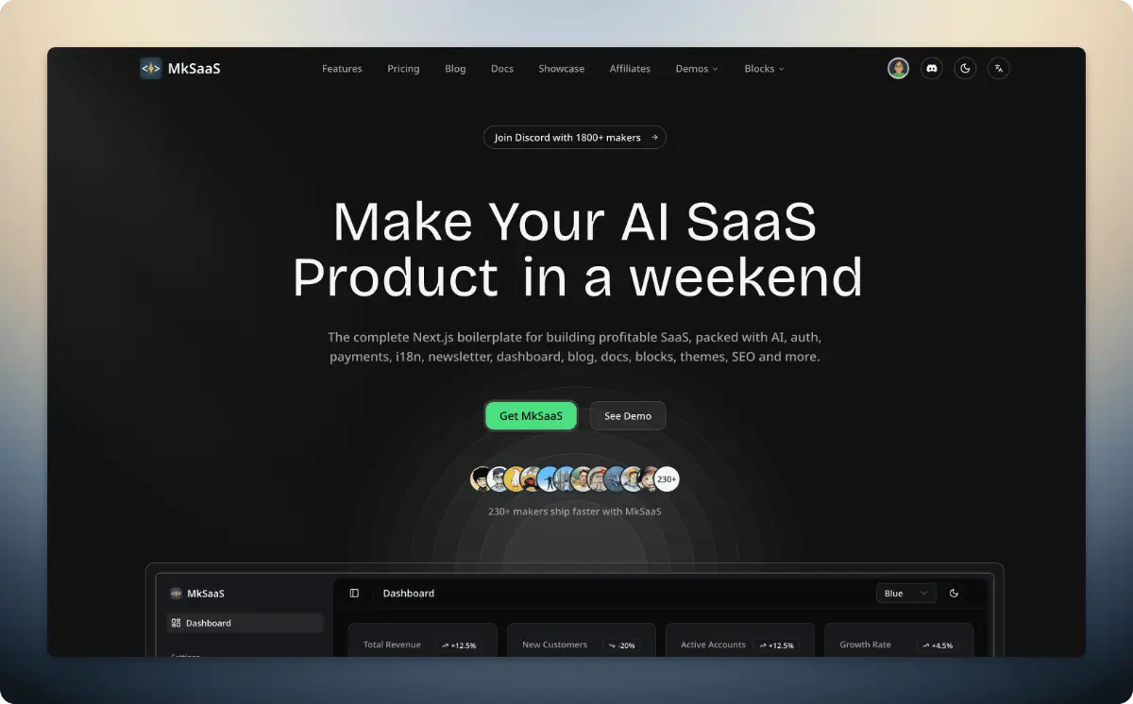
Task: Go to the Pricing nav item
Action: (403, 69)
